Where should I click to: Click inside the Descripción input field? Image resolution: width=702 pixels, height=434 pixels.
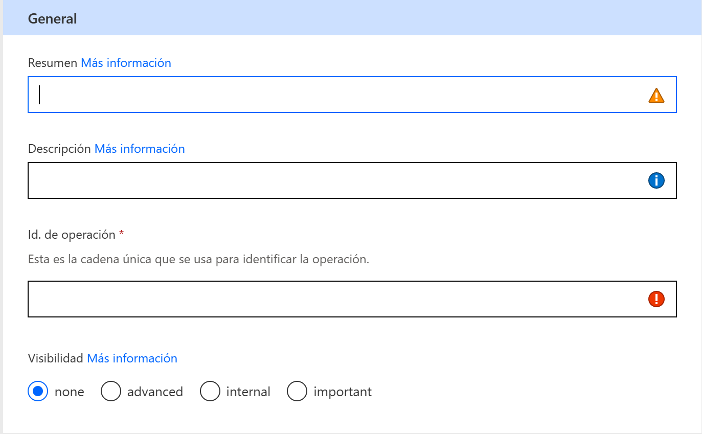click(307, 180)
